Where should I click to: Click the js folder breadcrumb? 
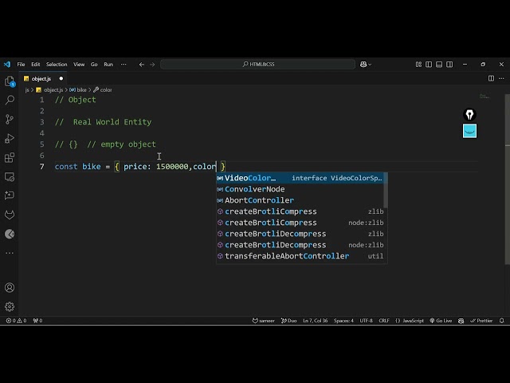pos(27,90)
